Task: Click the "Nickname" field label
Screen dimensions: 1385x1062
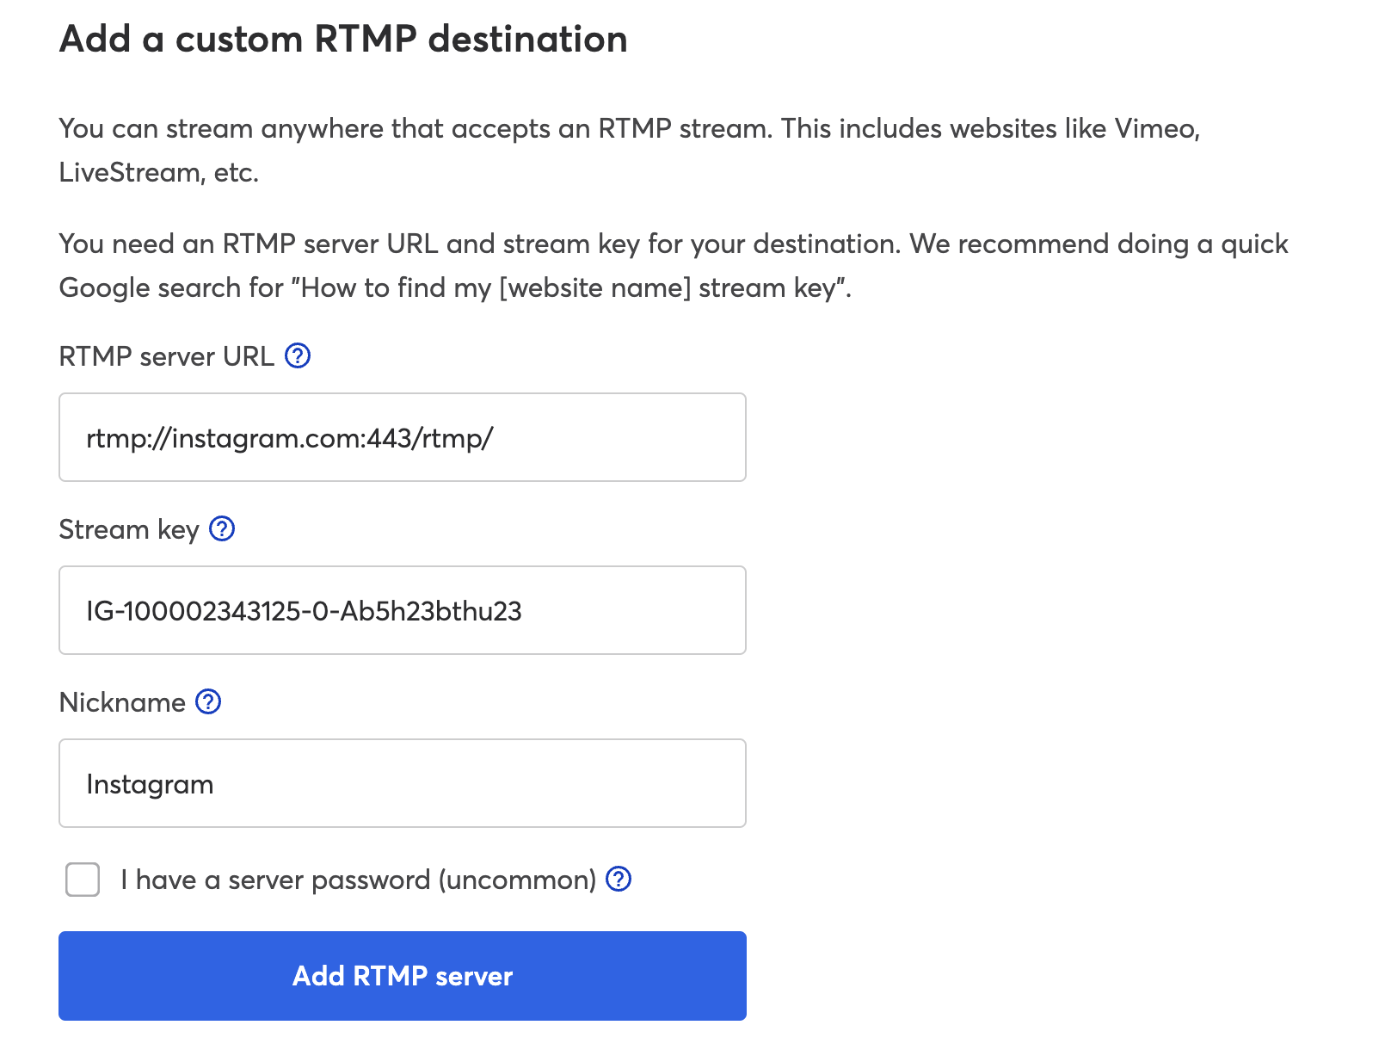Action: click(122, 702)
